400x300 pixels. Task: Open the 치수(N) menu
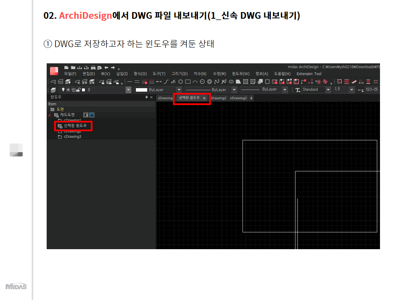[200, 74]
